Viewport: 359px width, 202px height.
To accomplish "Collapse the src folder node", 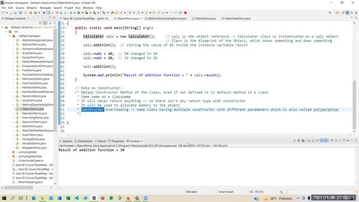I will [x=6, y=31].
